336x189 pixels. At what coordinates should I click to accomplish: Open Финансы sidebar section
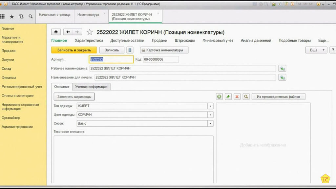[x=9, y=77]
